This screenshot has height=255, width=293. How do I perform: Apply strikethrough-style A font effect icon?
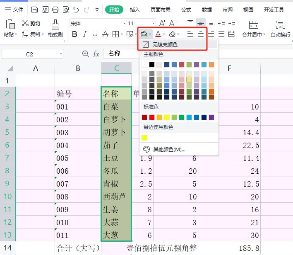click(x=105, y=34)
